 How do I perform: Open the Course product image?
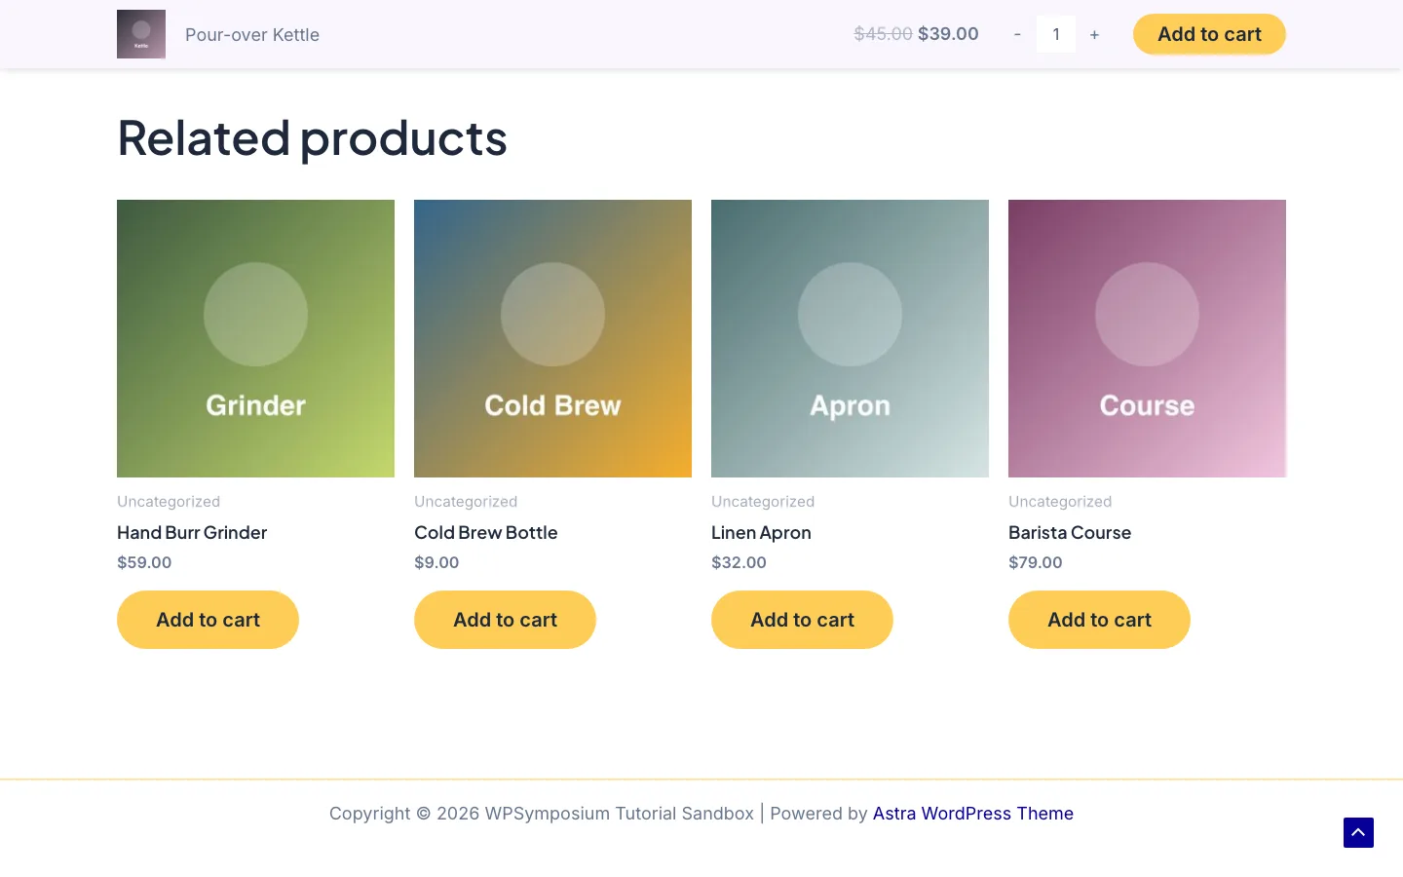click(x=1147, y=338)
